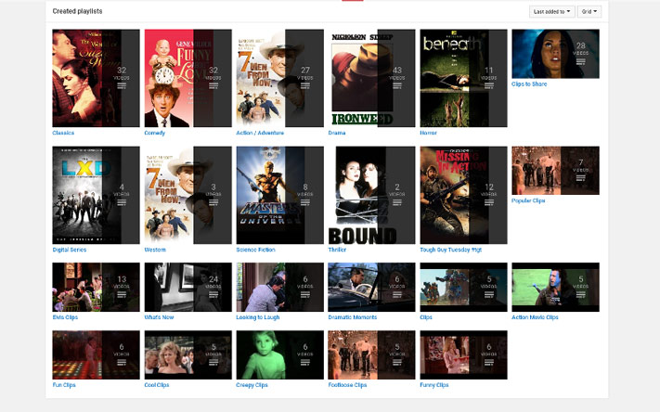Open the Dramatic Moments playlist thumbnail
The height and width of the screenshot is (412, 660).
point(371,287)
